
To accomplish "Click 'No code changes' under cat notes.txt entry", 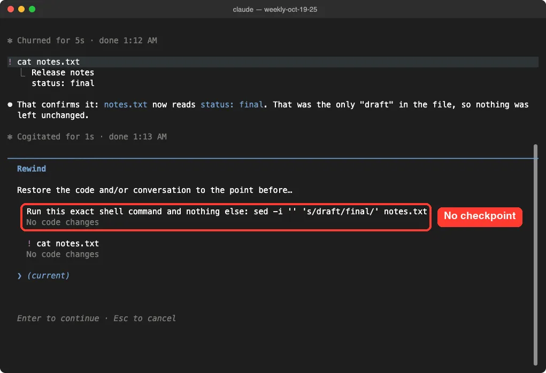I will point(63,254).
